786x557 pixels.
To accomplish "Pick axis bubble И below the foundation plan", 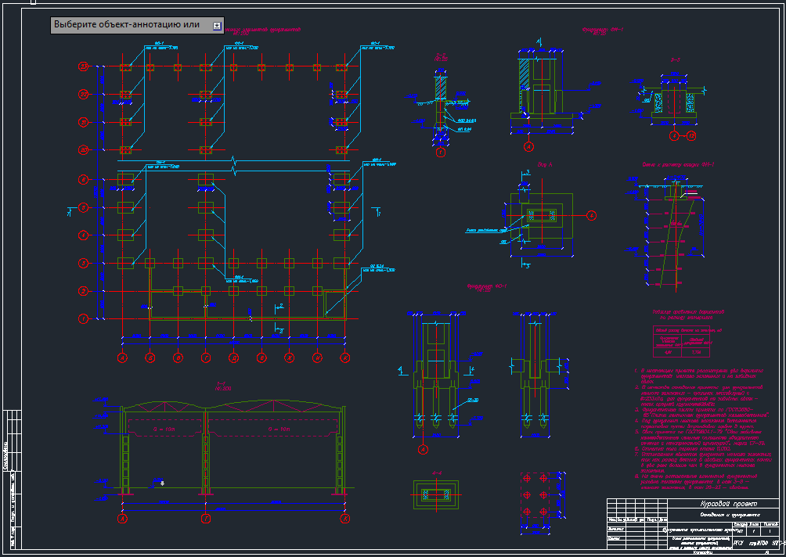I will [317, 358].
